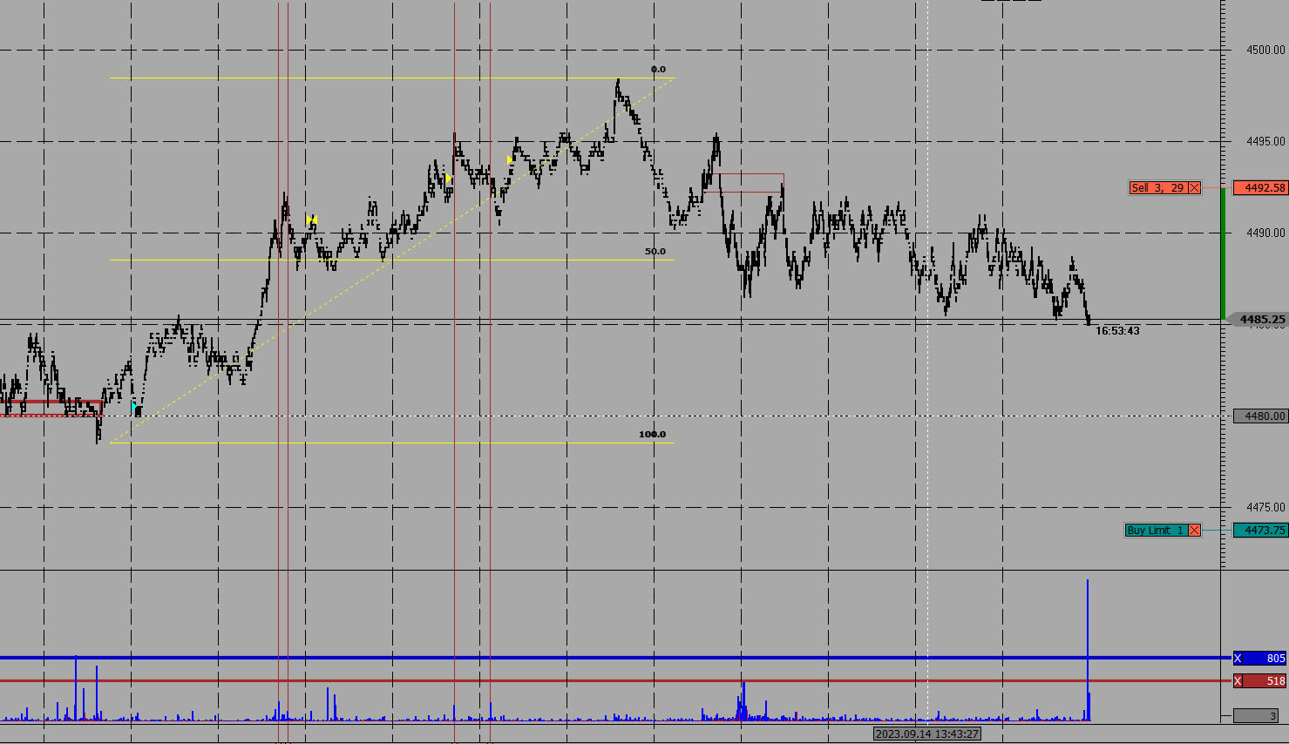The height and width of the screenshot is (744, 1289).
Task: Click the 16:53:43 countdown label
Action: [1117, 331]
